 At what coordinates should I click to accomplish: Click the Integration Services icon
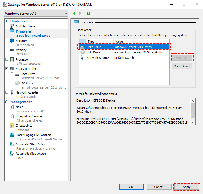click(x=12, y=116)
